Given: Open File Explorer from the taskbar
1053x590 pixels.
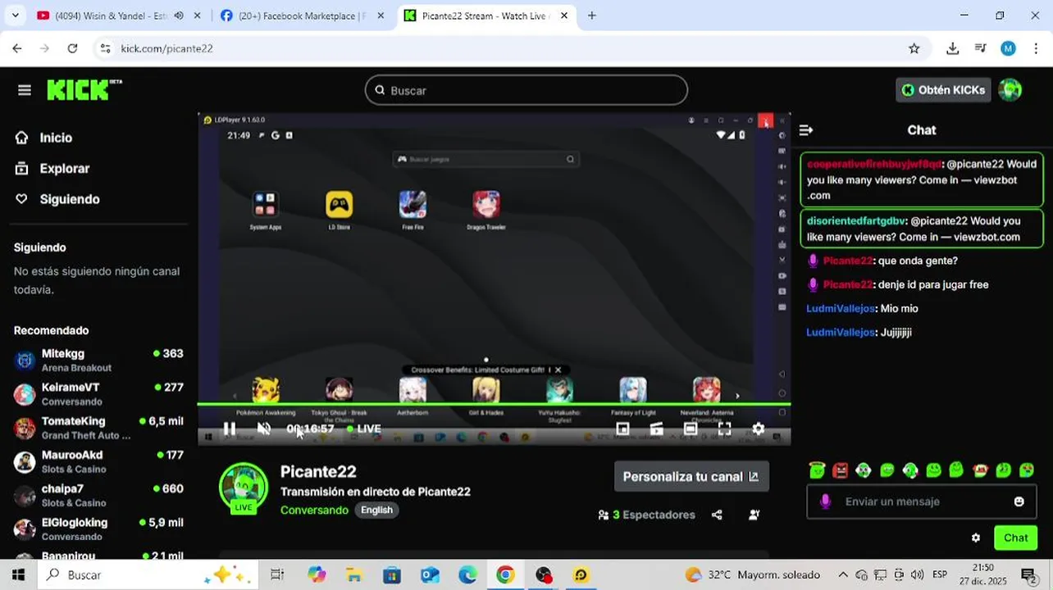Looking at the screenshot, I should [x=353, y=574].
